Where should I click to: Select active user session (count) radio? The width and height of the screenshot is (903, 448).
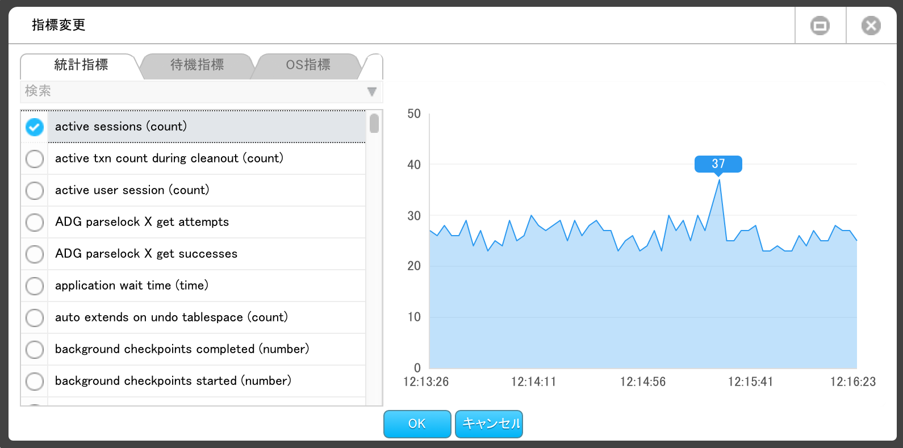pyautogui.click(x=35, y=190)
